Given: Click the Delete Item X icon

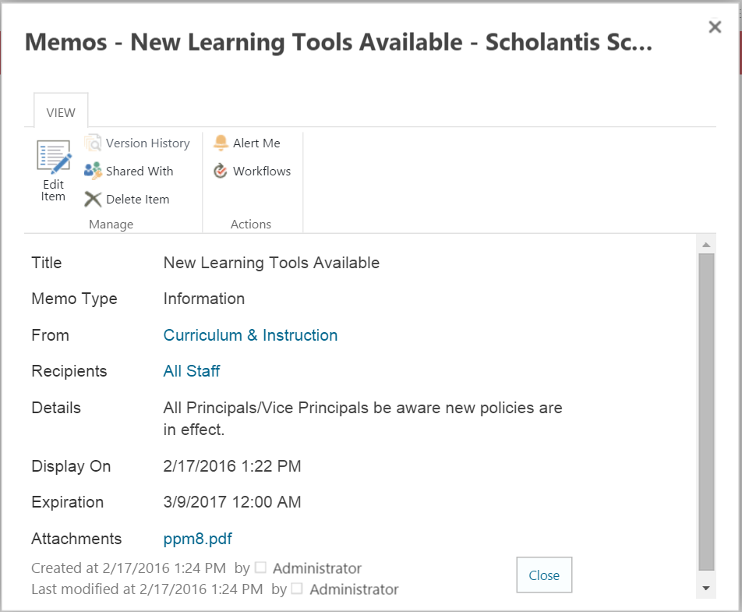Looking at the screenshot, I should (x=94, y=200).
